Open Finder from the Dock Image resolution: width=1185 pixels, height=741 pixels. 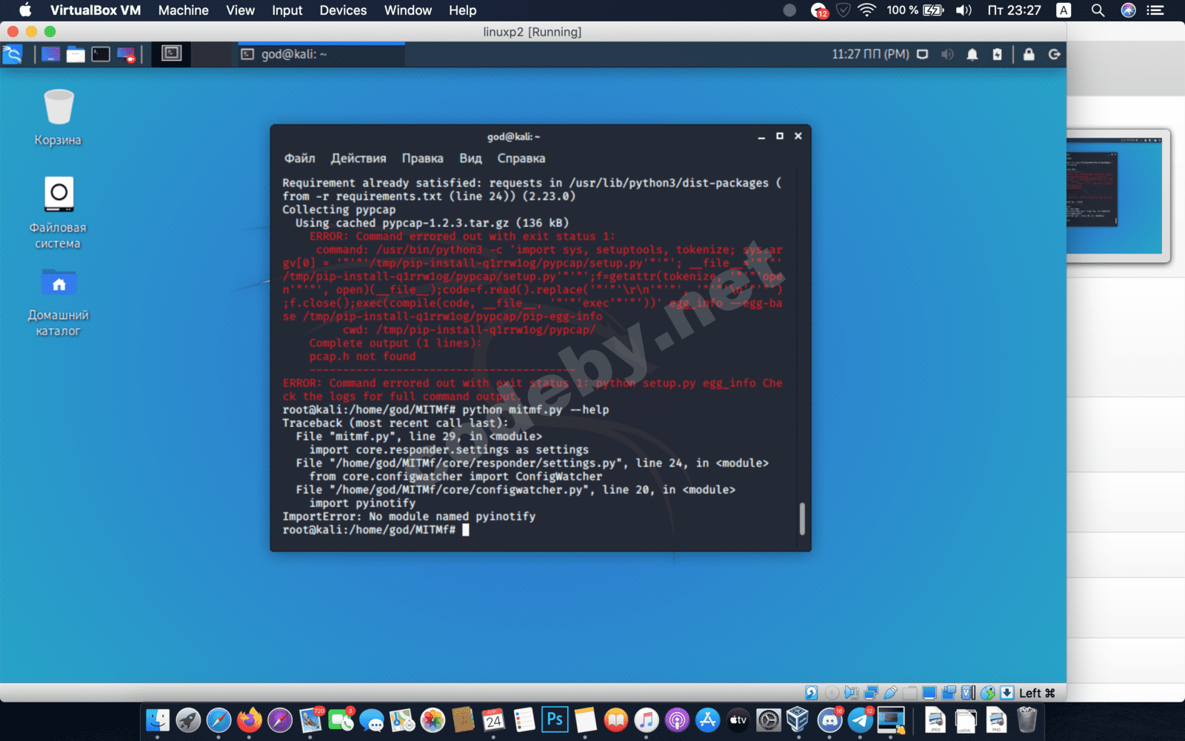pyautogui.click(x=158, y=720)
